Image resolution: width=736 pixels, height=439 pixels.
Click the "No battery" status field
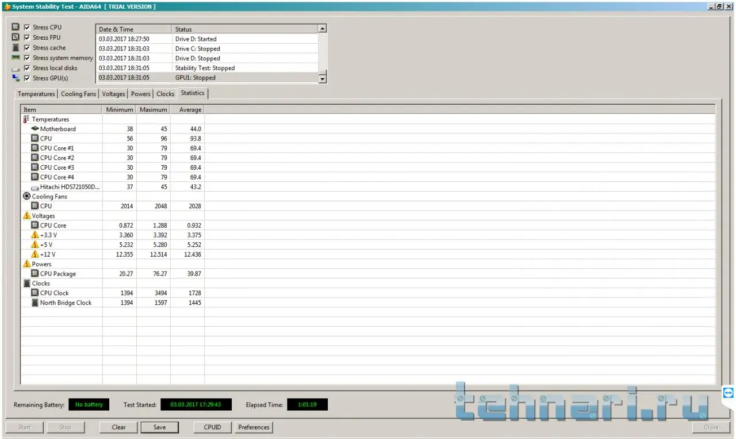point(89,404)
